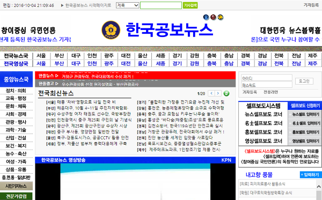Select 대구 in the 전국영상국 row

(76, 64)
